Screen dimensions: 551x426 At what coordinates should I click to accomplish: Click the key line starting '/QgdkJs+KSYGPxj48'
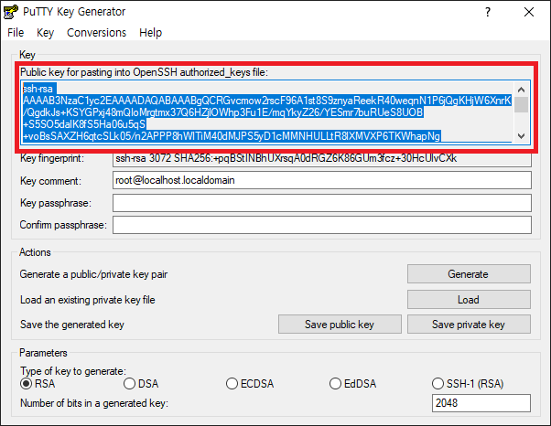[222, 112]
